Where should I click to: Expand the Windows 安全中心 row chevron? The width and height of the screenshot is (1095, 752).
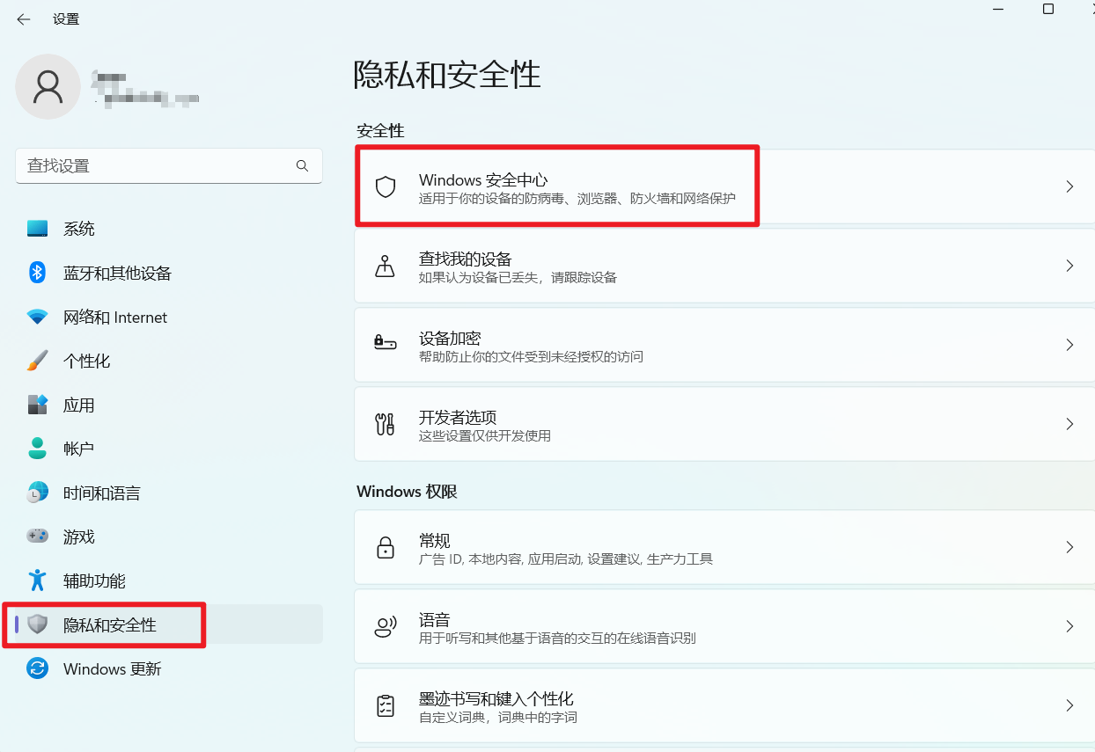[1069, 186]
